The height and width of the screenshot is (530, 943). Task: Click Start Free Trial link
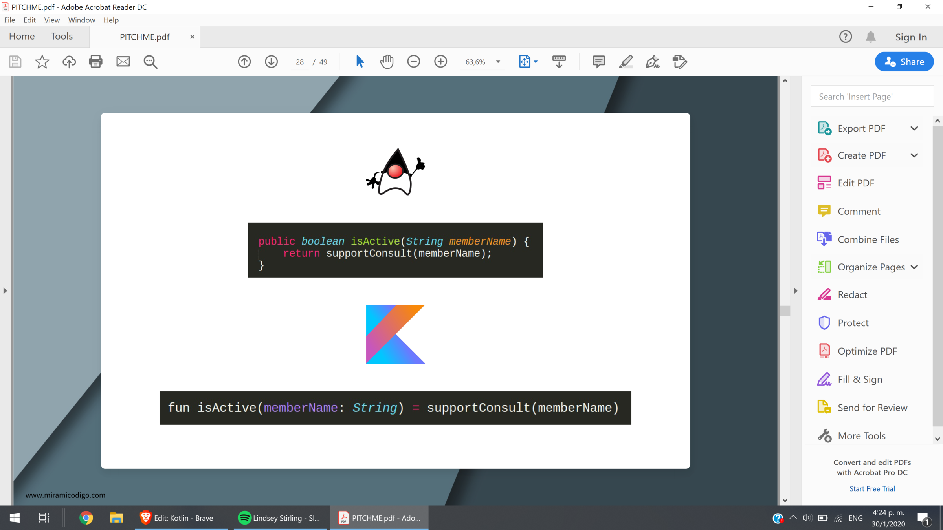[x=872, y=489]
